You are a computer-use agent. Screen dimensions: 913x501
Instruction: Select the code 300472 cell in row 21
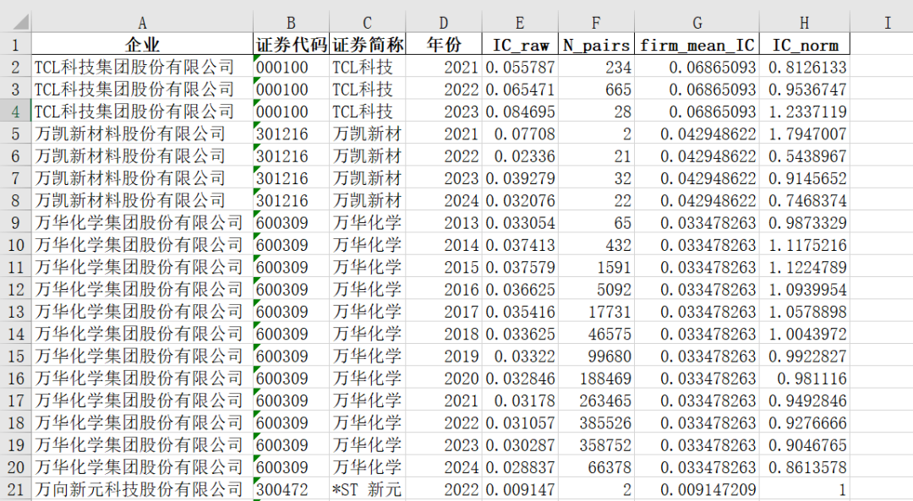tap(291, 488)
